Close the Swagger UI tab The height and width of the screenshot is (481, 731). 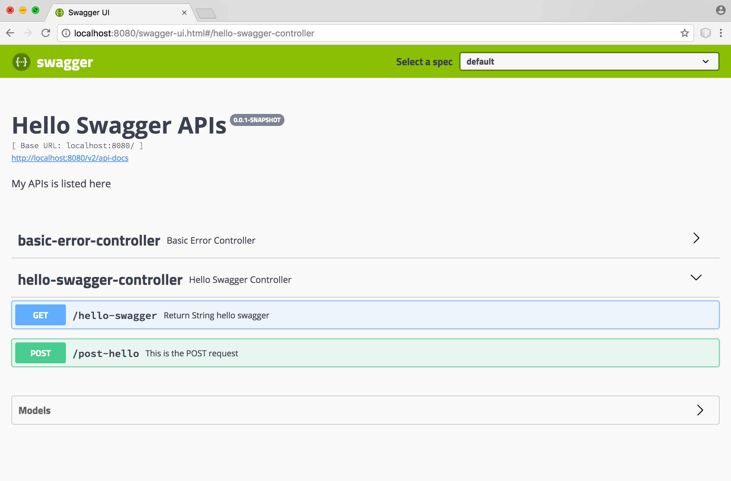[184, 13]
